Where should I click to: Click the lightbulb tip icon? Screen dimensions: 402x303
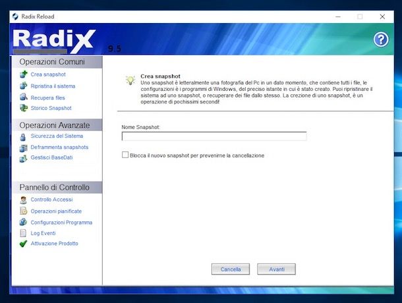(x=130, y=80)
